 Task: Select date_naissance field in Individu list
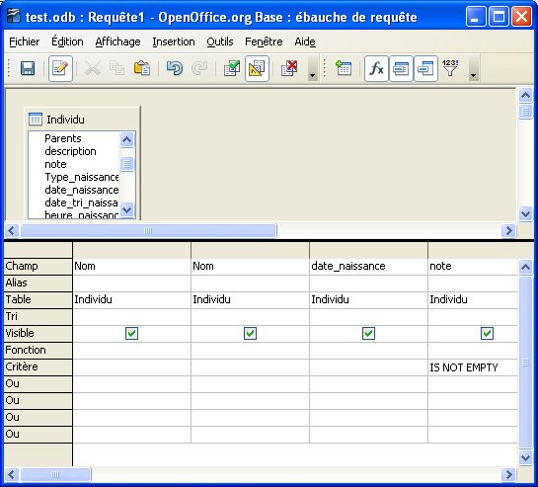tap(82, 190)
